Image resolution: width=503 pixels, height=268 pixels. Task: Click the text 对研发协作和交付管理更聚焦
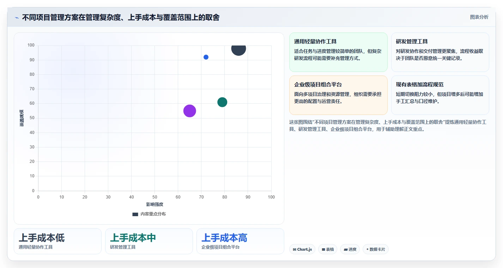[425, 51]
